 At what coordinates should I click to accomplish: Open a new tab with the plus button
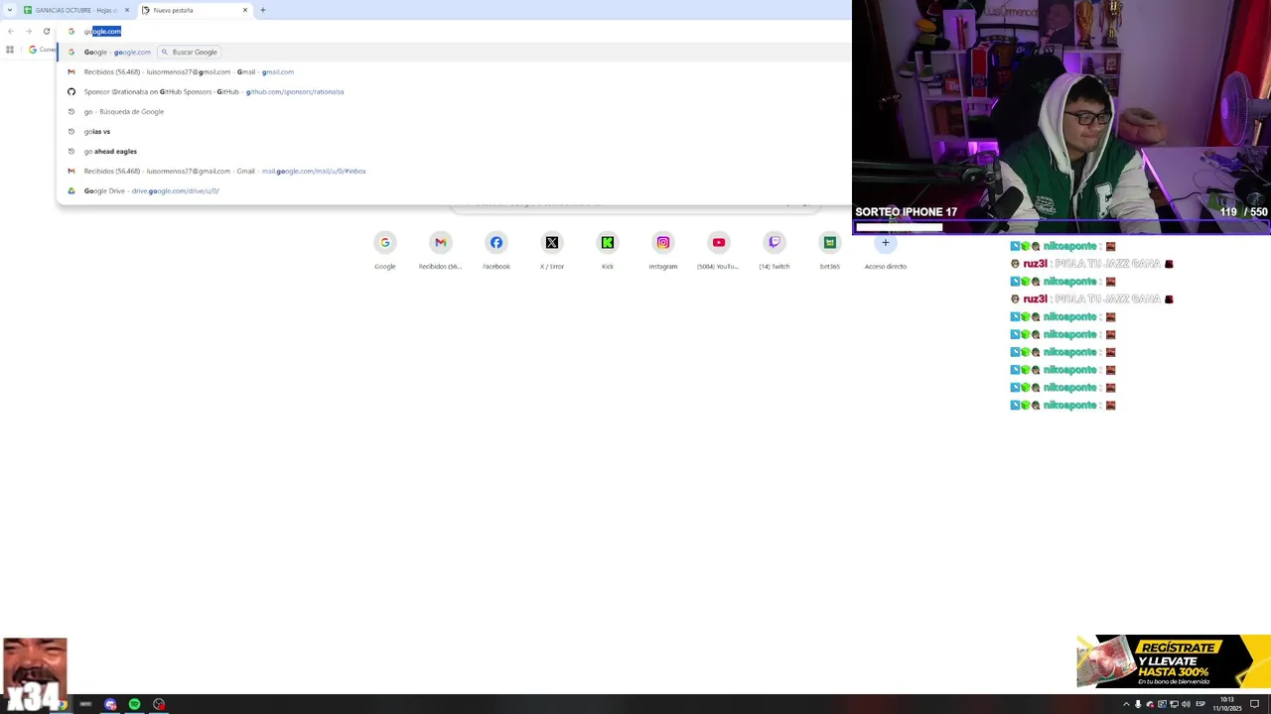pyautogui.click(x=262, y=10)
